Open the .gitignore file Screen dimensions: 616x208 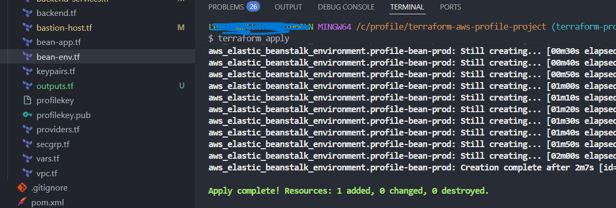[49, 188]
